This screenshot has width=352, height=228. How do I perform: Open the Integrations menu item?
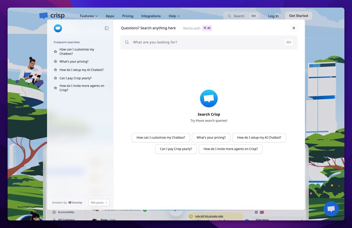click(x=151, y=16)
